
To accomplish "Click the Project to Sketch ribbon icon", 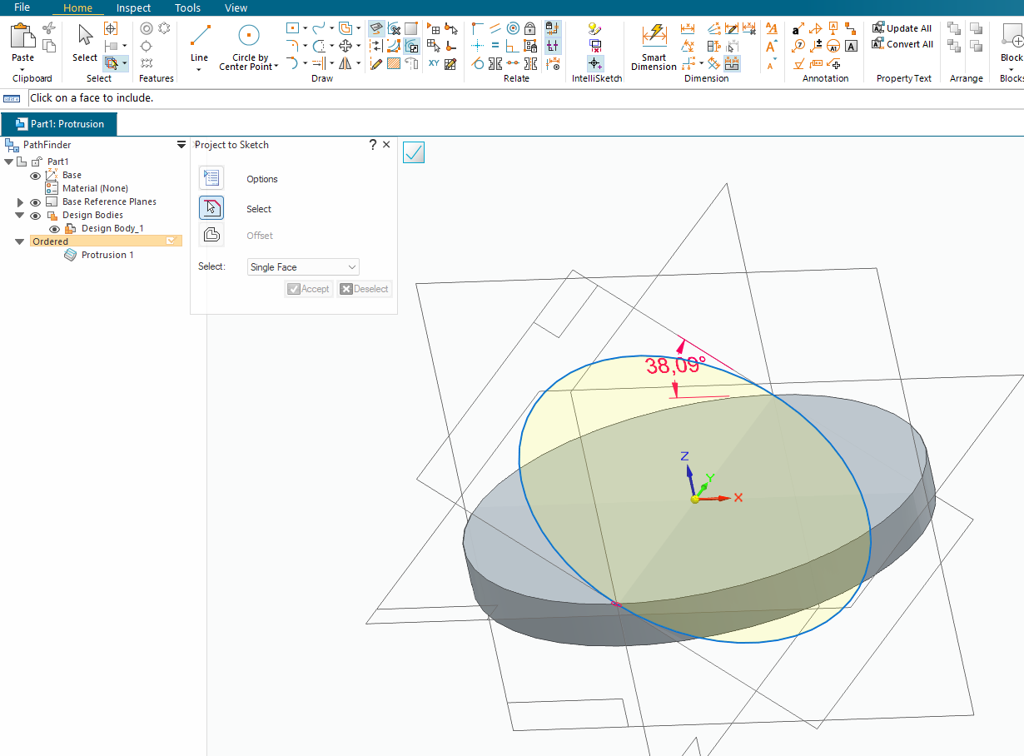I will tap(376, 29).
